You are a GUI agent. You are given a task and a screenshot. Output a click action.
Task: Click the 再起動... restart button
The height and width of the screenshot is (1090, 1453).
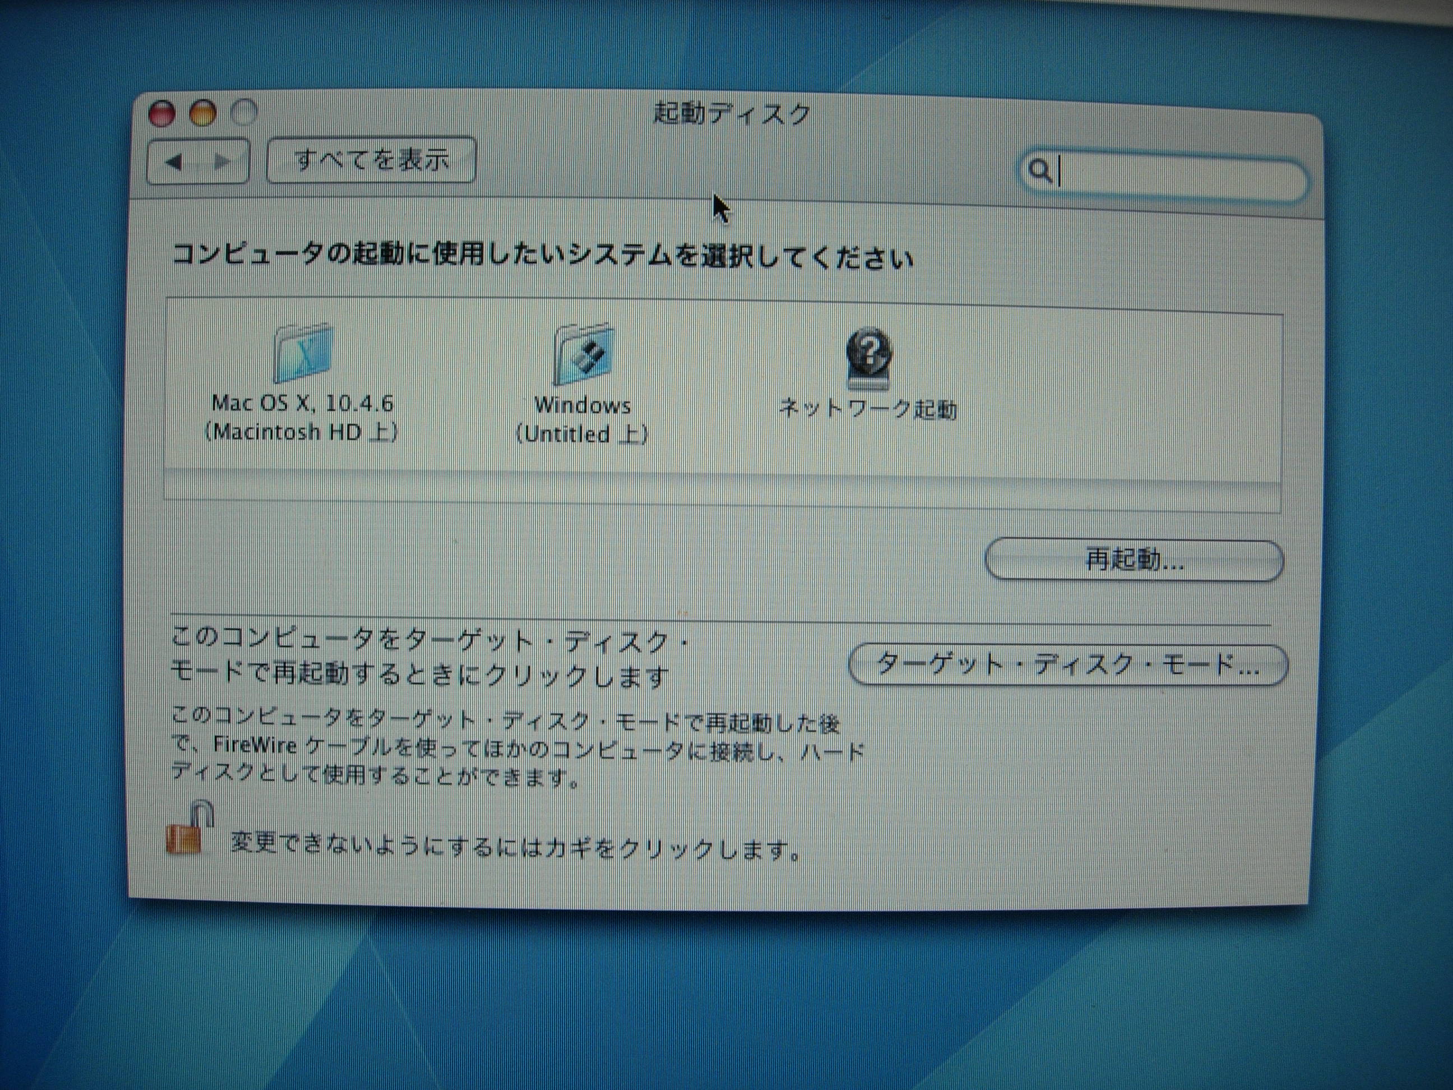(1134, 560)
